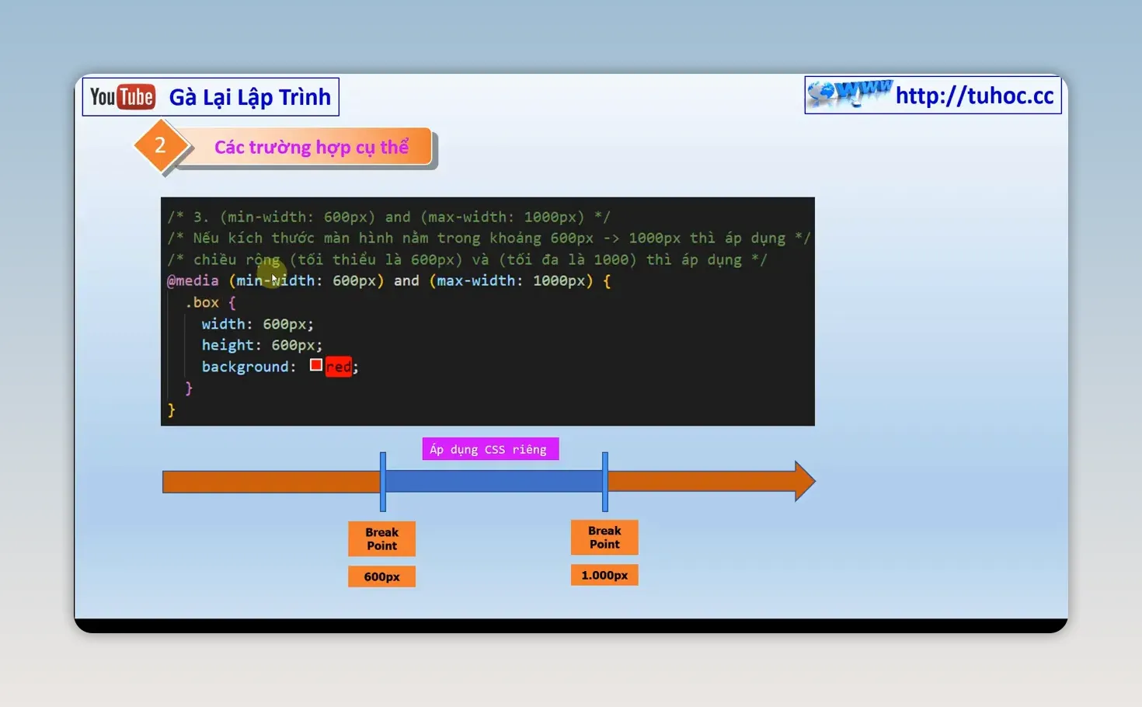Click the '.box' selector line
This screenshot has height=707, width=1142.
(210, 302)
